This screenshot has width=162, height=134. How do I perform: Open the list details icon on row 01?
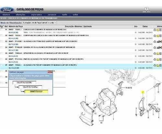coord(160,30)
